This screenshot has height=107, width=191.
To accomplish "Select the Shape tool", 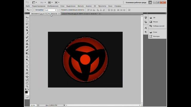I will 27,73.
